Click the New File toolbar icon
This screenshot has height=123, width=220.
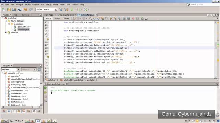pyautogui.click(x=4, y=9)
